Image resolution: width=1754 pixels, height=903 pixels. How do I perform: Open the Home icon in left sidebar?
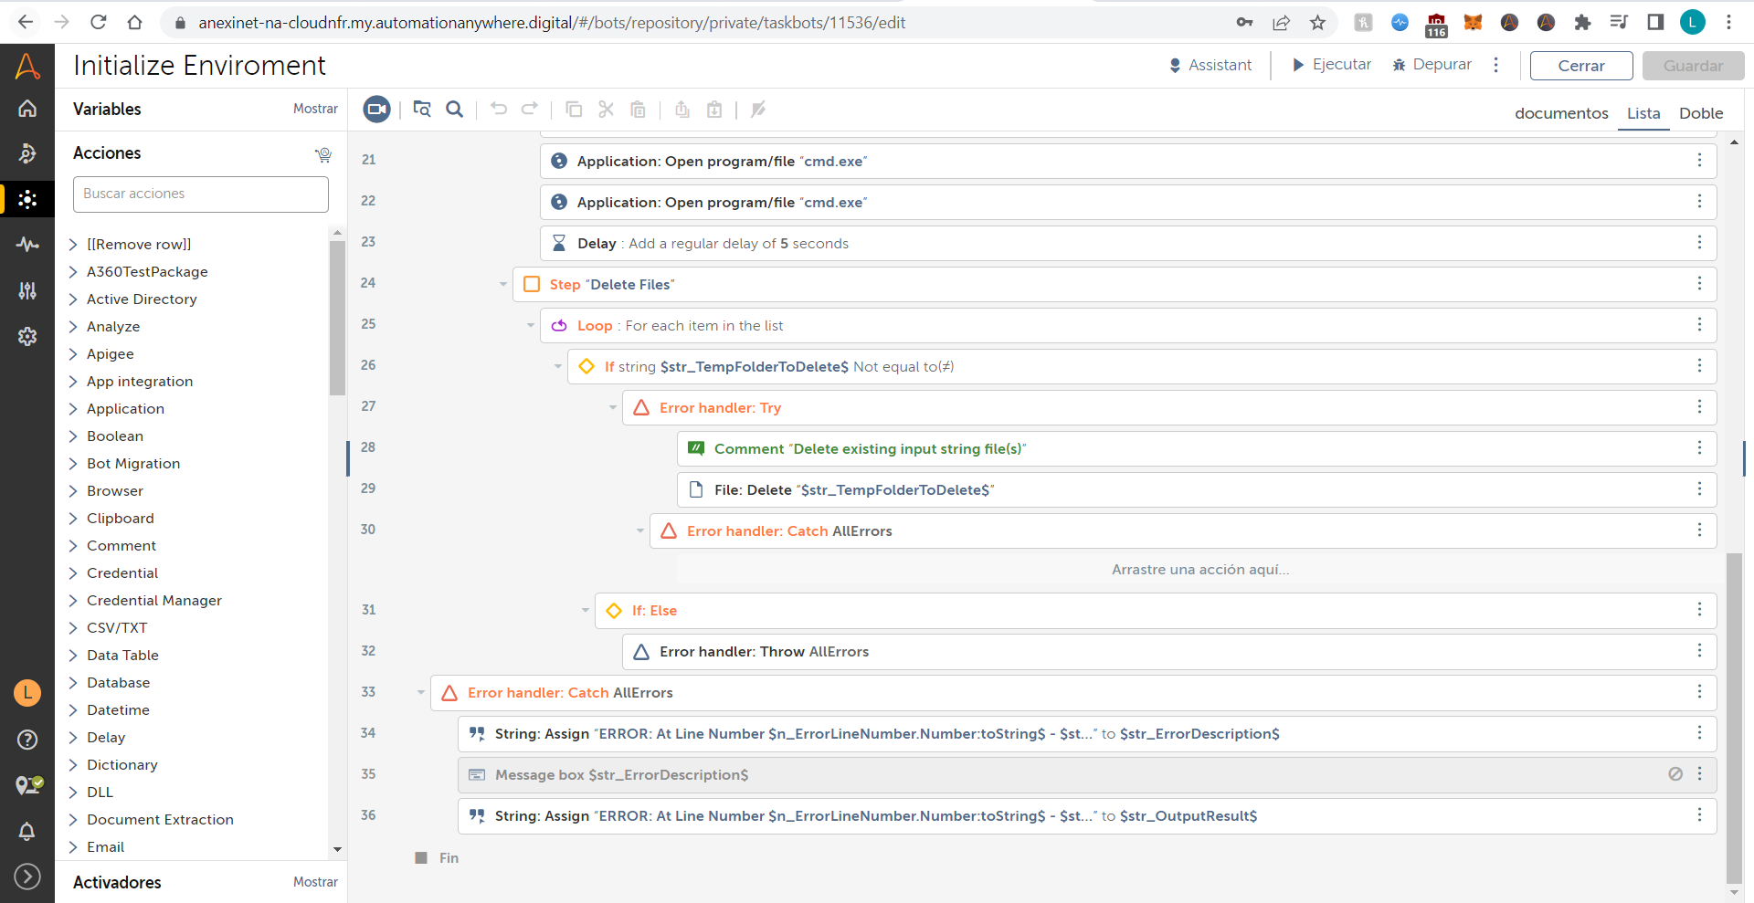tap(27, 109)
